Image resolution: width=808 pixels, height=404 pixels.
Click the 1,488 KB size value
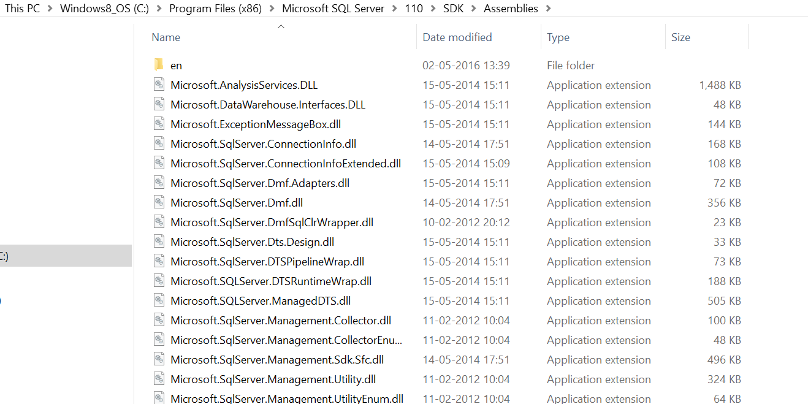point(720,85)
